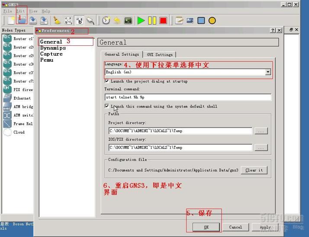Screen dimensions: 309x237
Task: Select the ATM bridge node
Action: [18, 107]
